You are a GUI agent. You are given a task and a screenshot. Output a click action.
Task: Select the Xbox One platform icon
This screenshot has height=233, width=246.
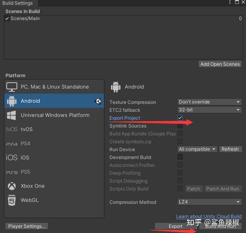(12, 186)
